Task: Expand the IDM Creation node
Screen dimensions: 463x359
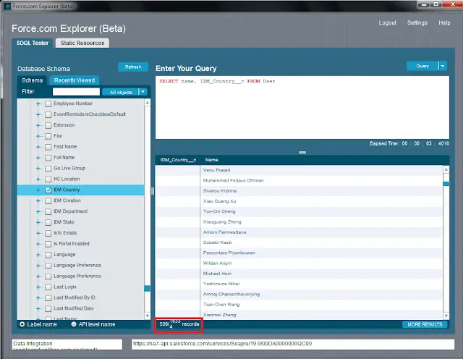Action: [x=38, y=201]
